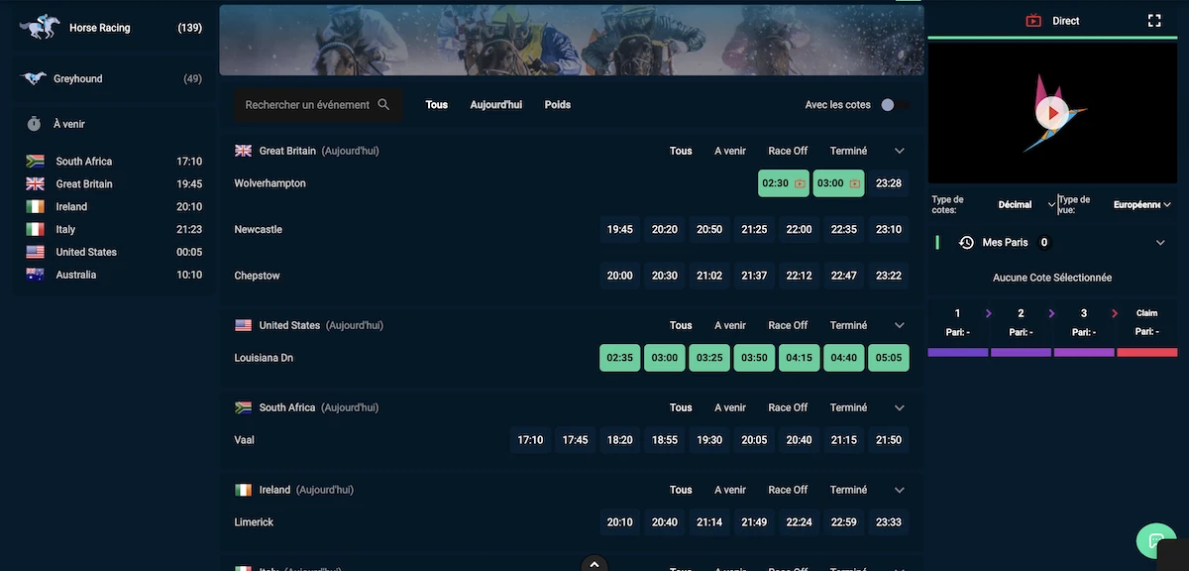Collapse the Great Britain race section
The height and width of the screenshot is (571, 1189).
(900, 151)
